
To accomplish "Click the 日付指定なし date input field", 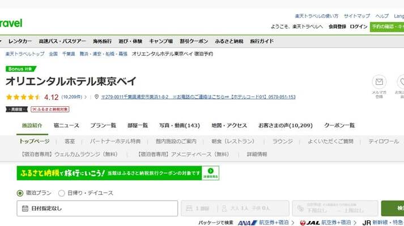I will coord(97,208).
